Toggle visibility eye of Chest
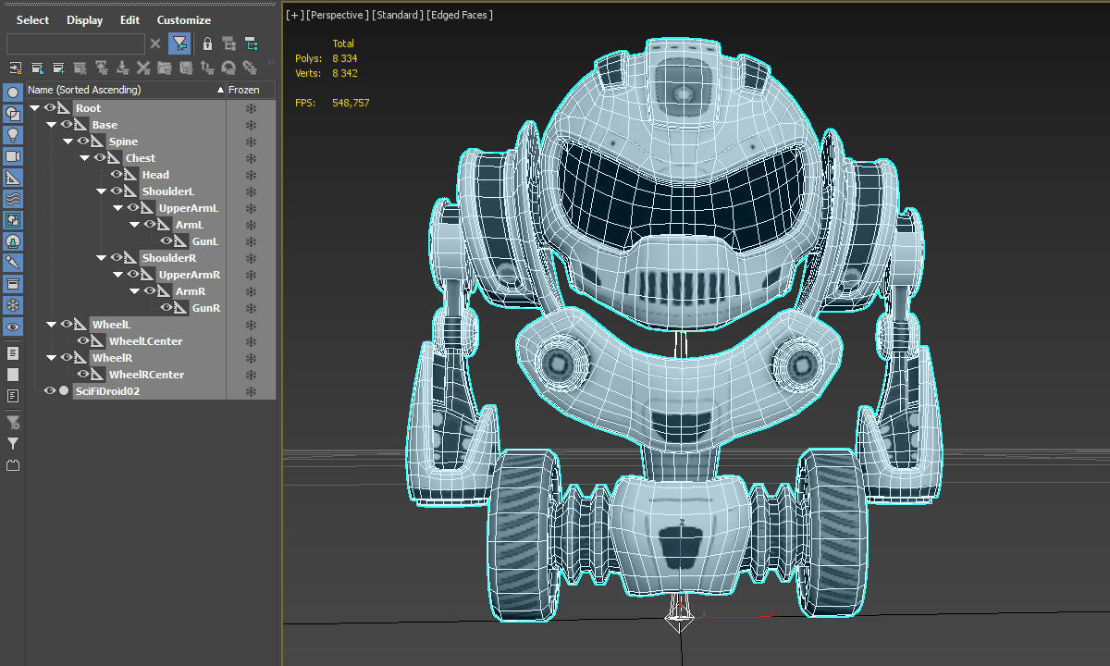1110x666 pixels. [x=100, y=158]
